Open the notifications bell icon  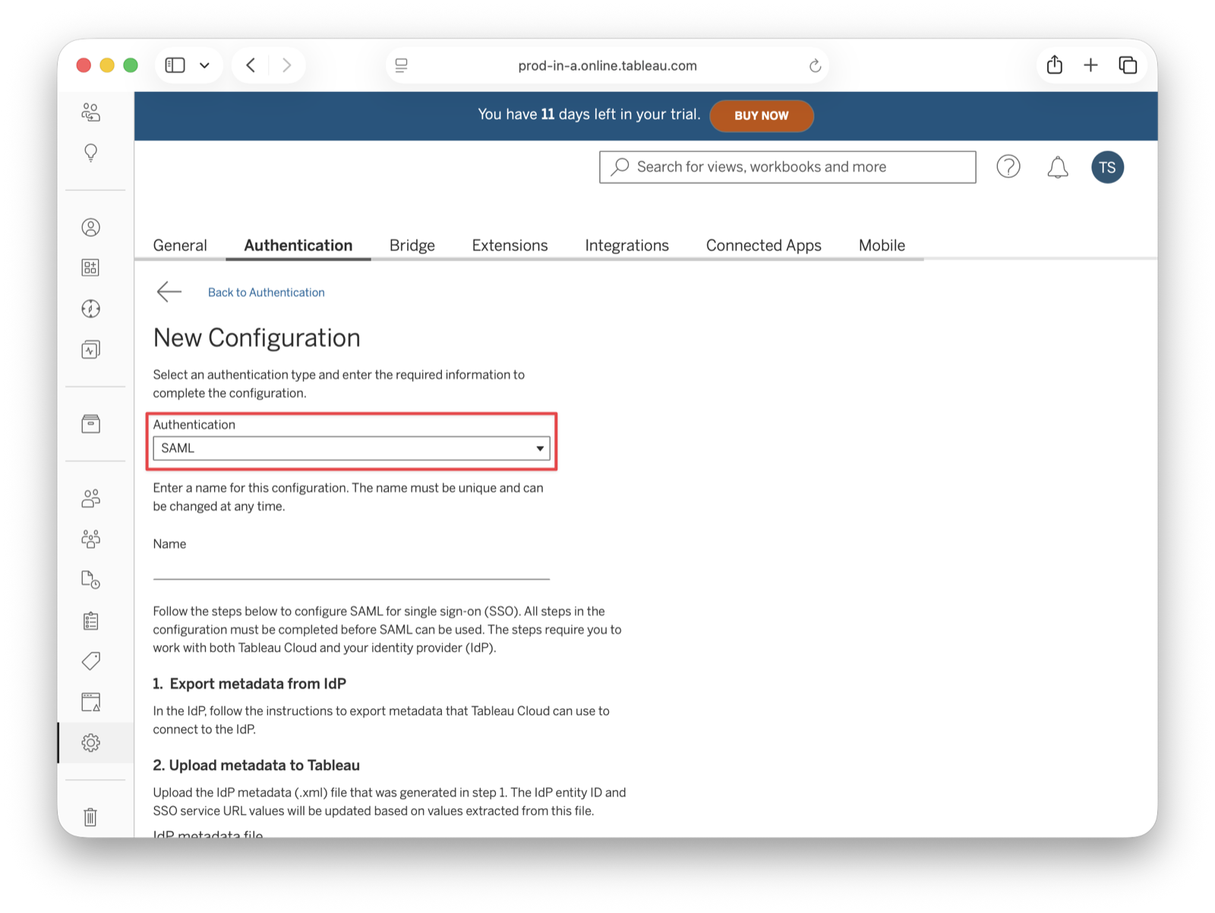(x=1057, y=167)
